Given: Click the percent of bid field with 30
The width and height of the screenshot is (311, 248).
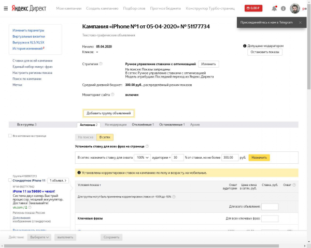Looking at the screenshot, I should [178, 158].
